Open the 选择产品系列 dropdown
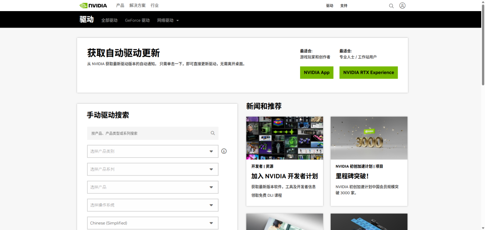The width and height of the screenshot is (485, 230). click(153, 169)
